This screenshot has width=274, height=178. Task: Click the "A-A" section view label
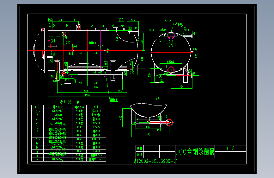tap(168, 21)
